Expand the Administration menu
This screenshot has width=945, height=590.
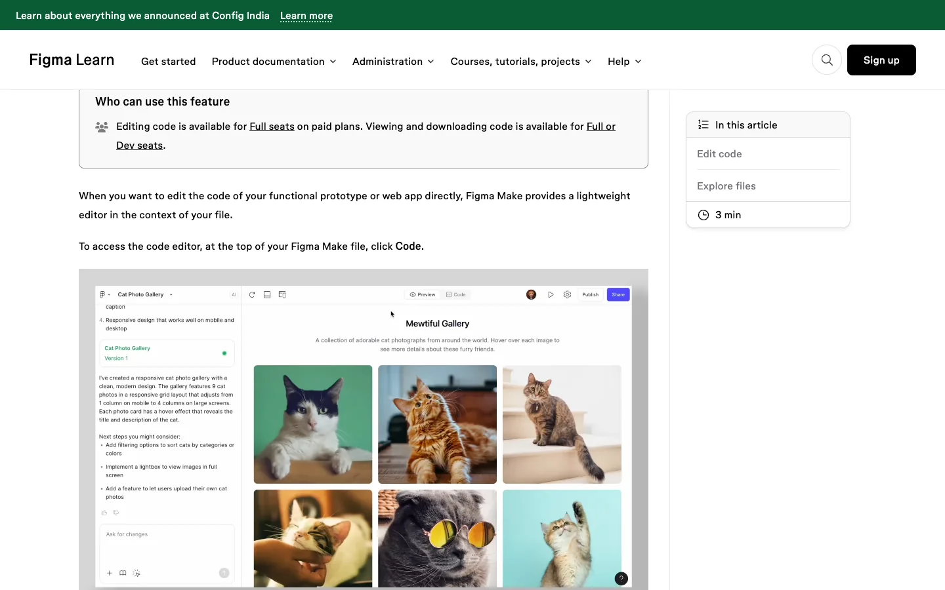(x=393, y=62)
